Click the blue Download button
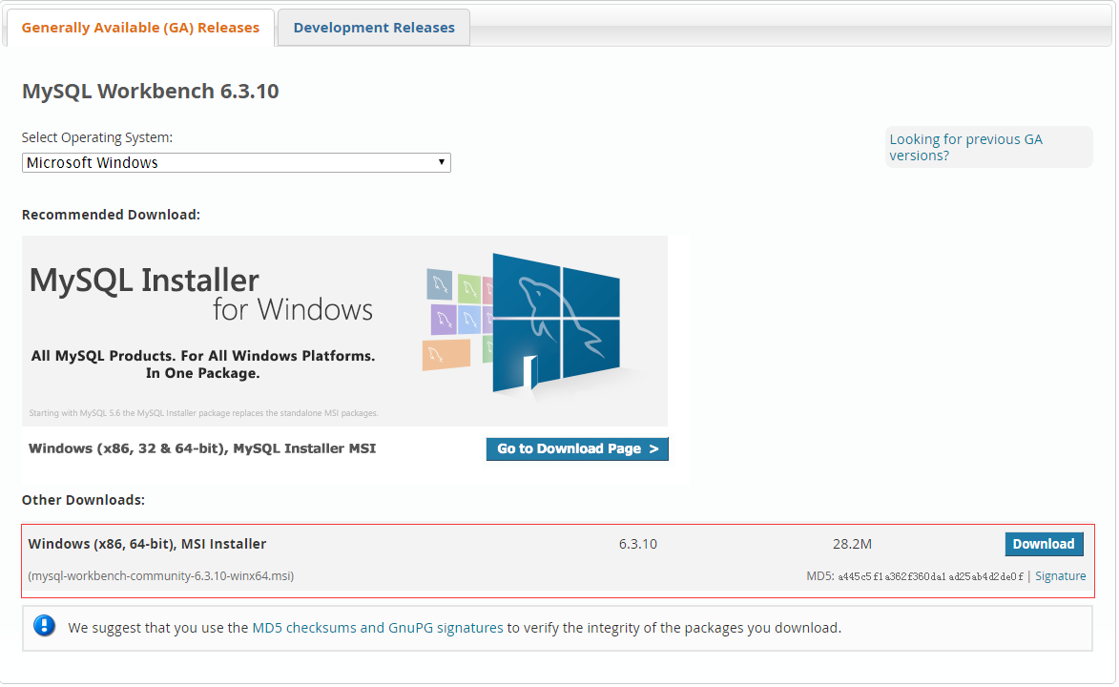 click(x=1044, y=544)
